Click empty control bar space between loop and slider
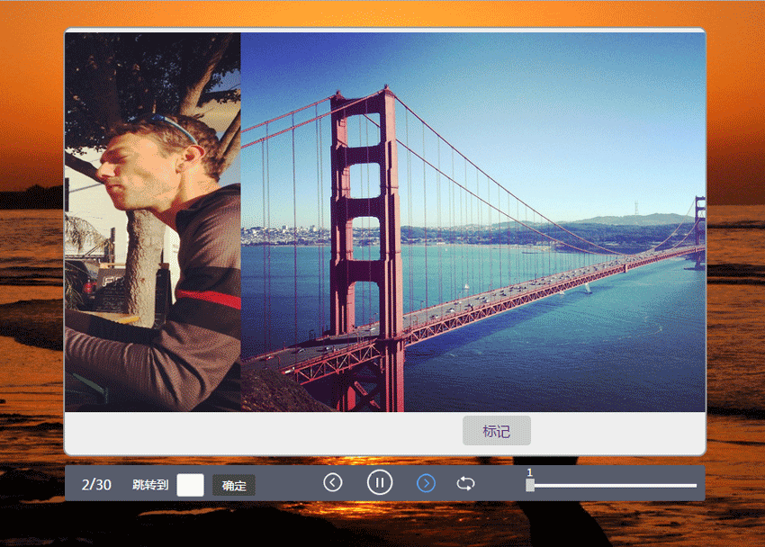 [499, 483]
